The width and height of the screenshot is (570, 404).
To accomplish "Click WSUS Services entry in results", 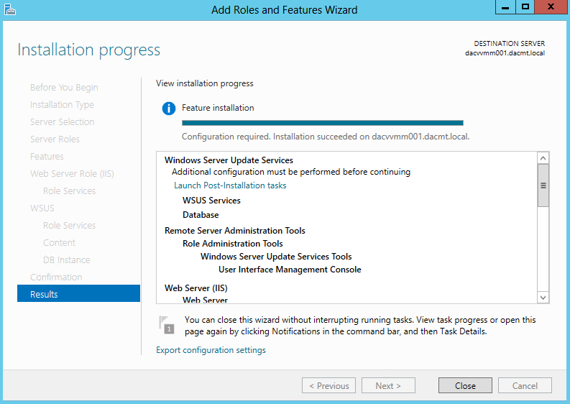I will tap(211, 201).
